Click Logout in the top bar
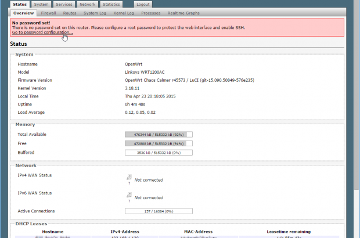This screenshot has height=238, width=360. (x=142, y=4)
